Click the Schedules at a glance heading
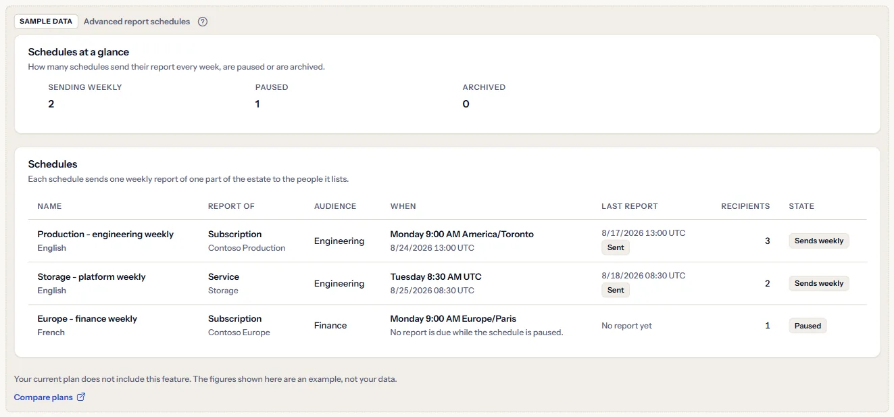The width and height of the screenshot is (894, 417). (78, 52)
